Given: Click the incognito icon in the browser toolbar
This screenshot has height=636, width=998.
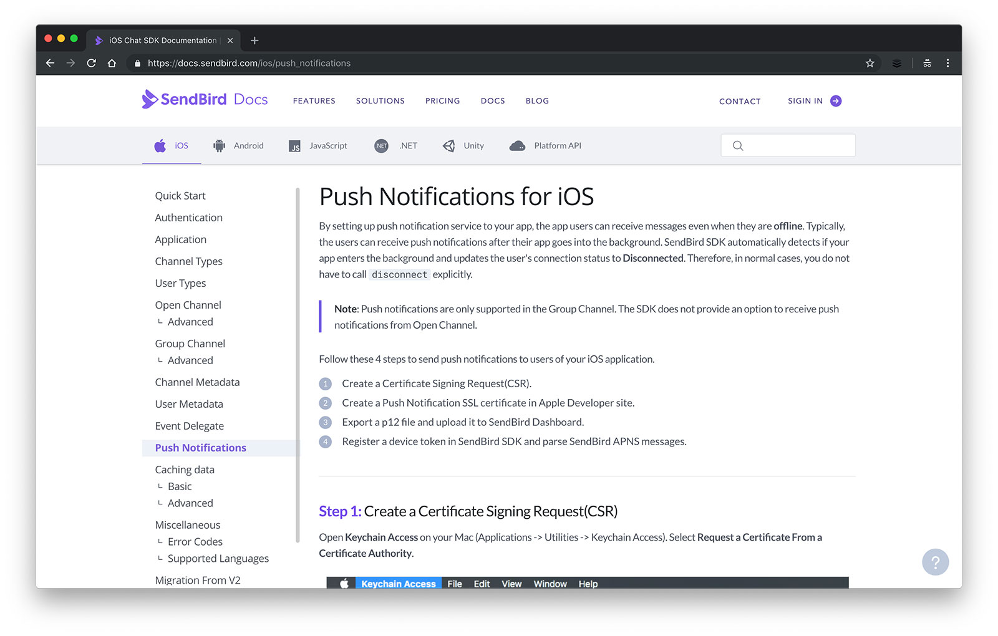Looking at the screenshot, I should click(927, 63).
